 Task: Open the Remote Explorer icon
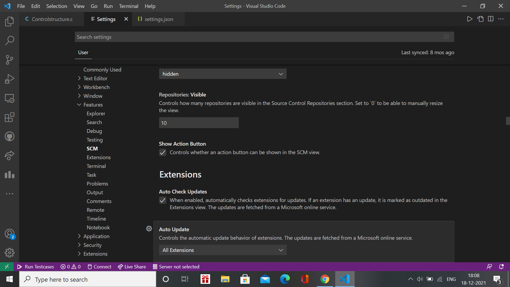10,98
